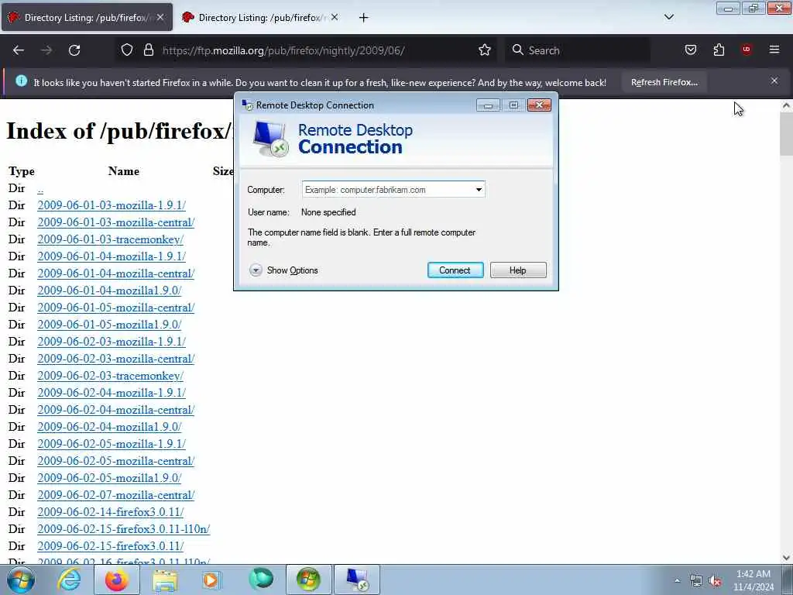This screenshot has height=595, width=793.
Task: Open the network tray icon
Action: 696,581
